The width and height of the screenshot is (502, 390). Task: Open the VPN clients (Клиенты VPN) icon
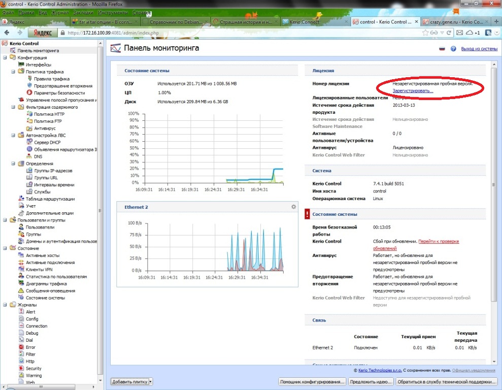(x=21, y=270)
